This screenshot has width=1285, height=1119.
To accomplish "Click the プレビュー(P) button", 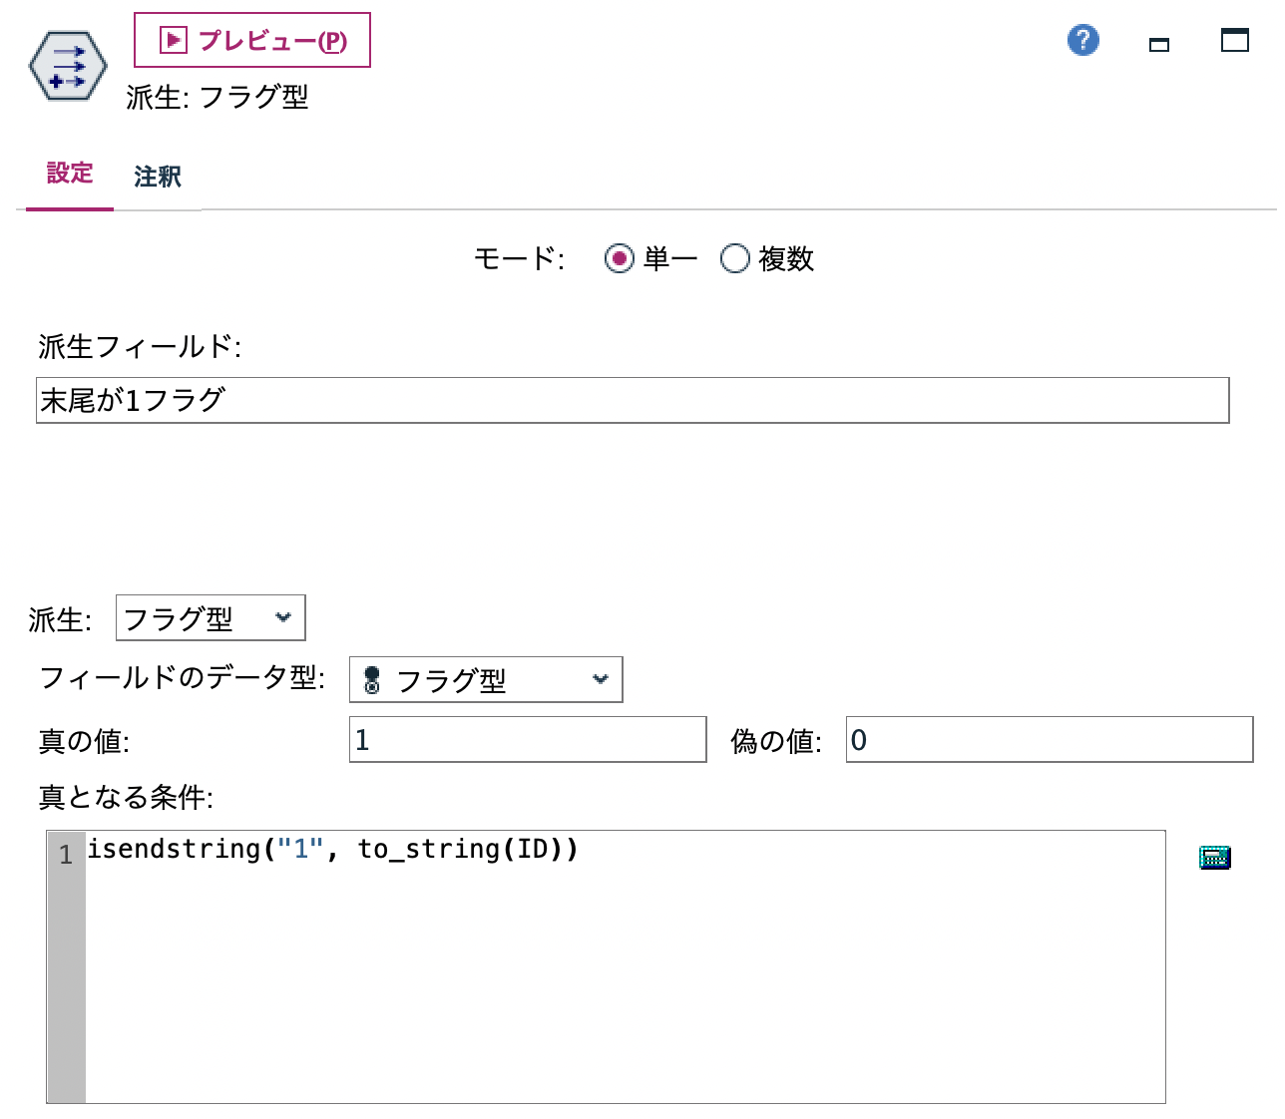I will click(x=252, y=40).
